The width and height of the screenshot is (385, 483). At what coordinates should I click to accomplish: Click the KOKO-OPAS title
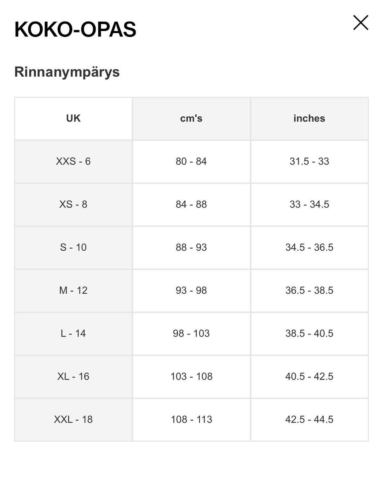[x=75, y=30]
